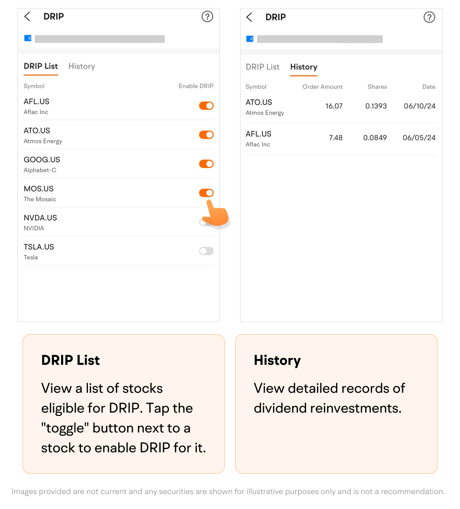Open DRIP List tab in right screen
Image resolution: width=460 pixels, height=509 pixels.
coord(262,67)
